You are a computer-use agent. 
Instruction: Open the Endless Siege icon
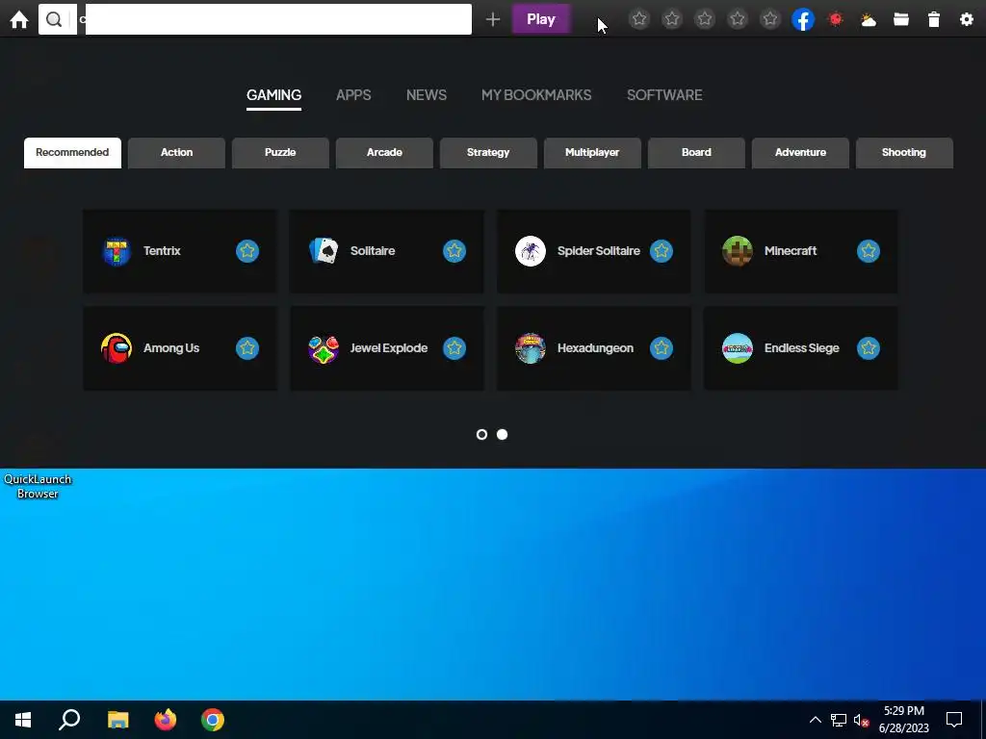point(737,348)
